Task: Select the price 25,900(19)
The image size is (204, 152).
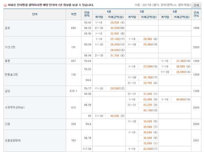Action: click(150, 45)
